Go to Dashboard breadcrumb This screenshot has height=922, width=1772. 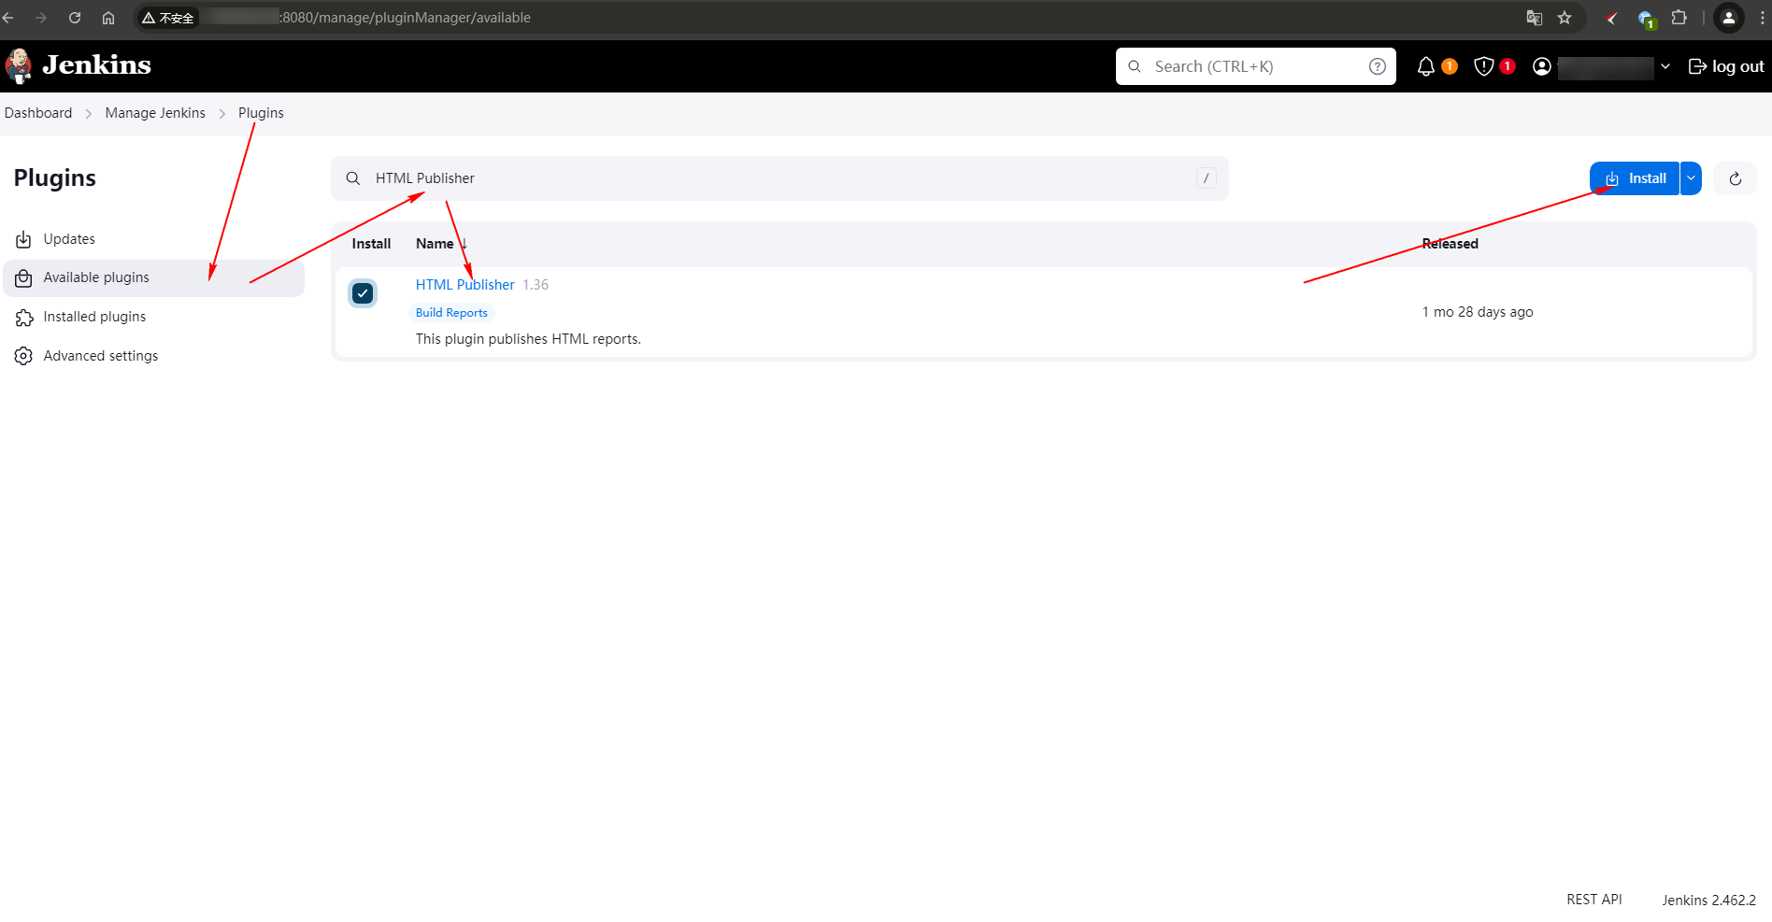click(x=38, y=113)
